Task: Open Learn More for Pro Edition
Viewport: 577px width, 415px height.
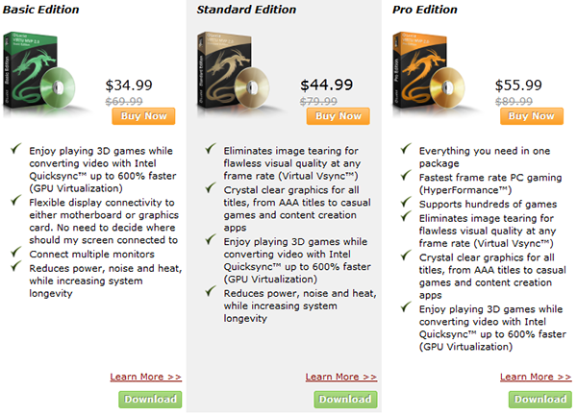Action: point(536,377)
